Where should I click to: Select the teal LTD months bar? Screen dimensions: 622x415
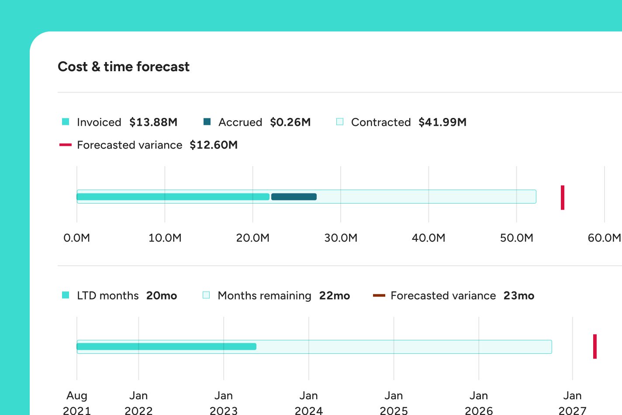click(166, 346)
